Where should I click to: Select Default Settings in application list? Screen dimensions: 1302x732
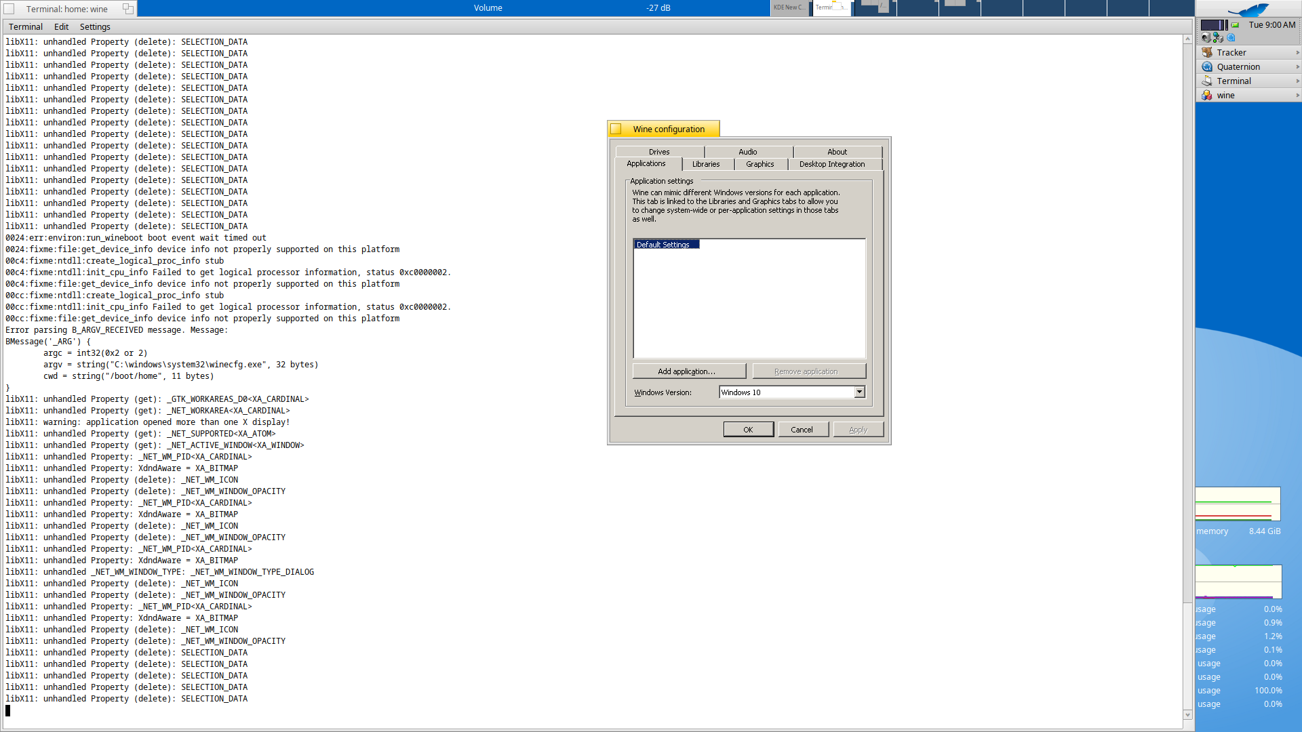[666, 245]
